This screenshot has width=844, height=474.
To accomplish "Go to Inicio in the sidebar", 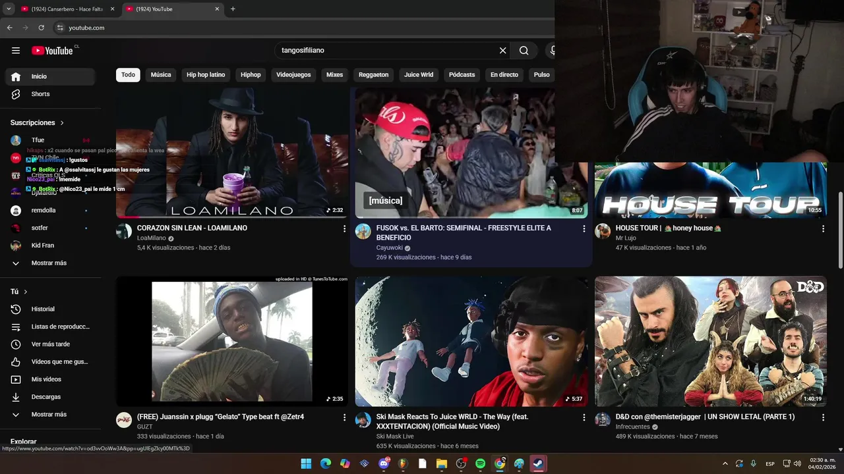I will (50, 76).
